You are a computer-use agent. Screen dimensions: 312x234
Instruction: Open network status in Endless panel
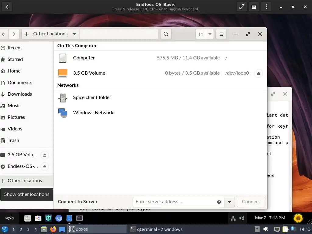(x=233, y=218)
